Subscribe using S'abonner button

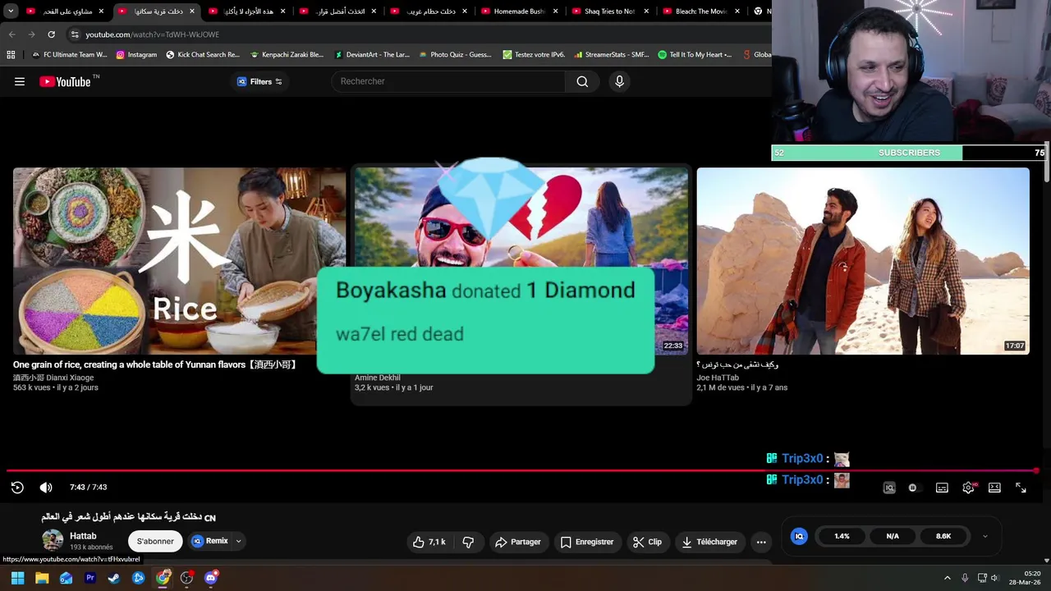point(155,541)
